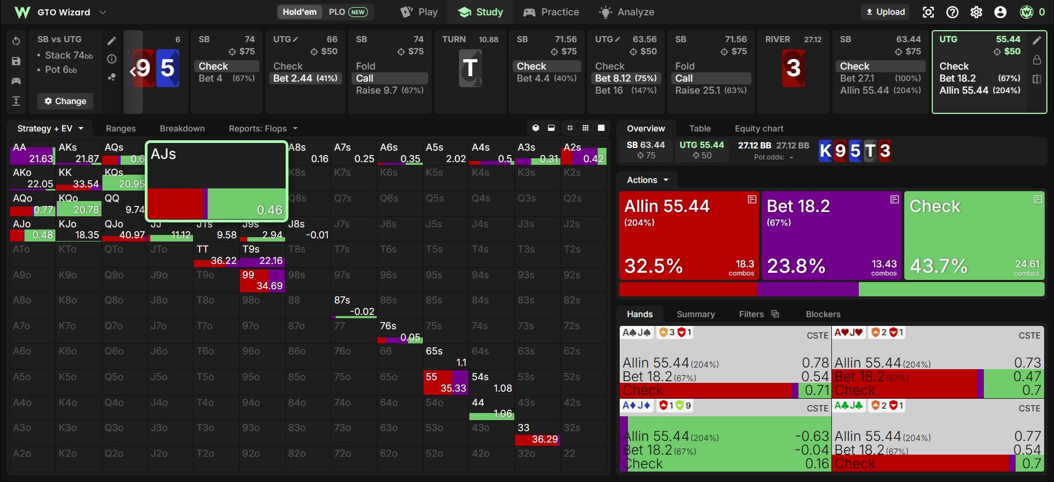Open the user account profile icon
The image size is (1054, 482).
(x=1001, y=12)
